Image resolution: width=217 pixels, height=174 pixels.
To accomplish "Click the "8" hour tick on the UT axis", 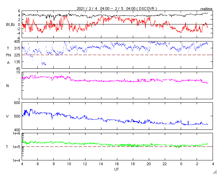I will (54, 164).
